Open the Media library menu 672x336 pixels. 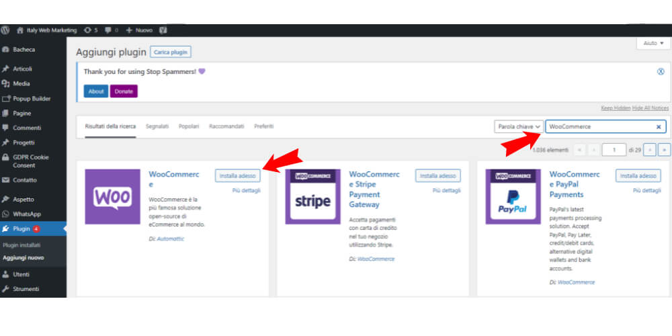(22, 83)
